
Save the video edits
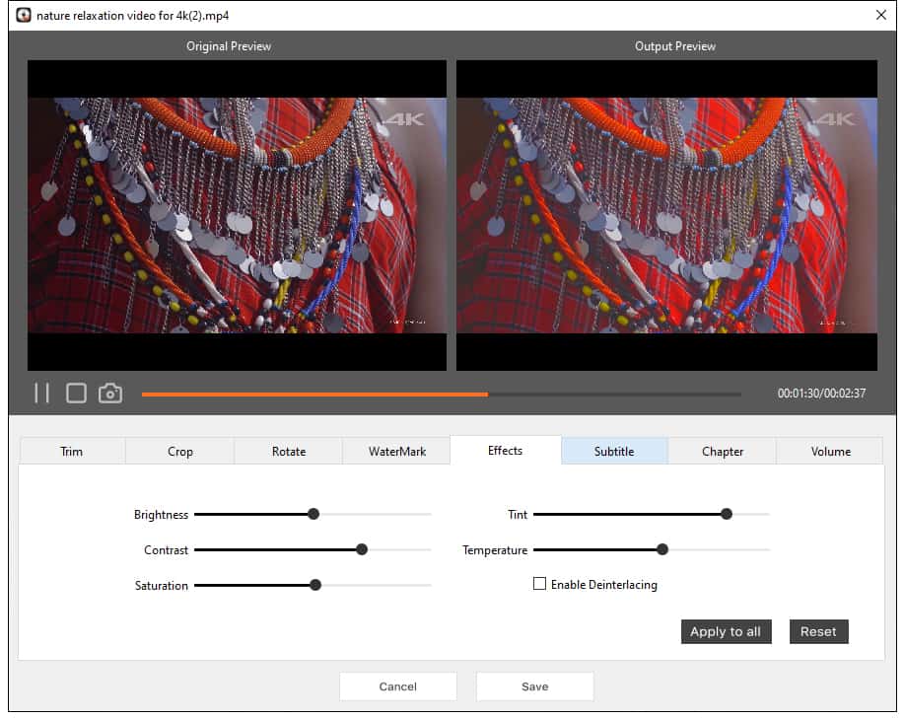tap(534, 686)
